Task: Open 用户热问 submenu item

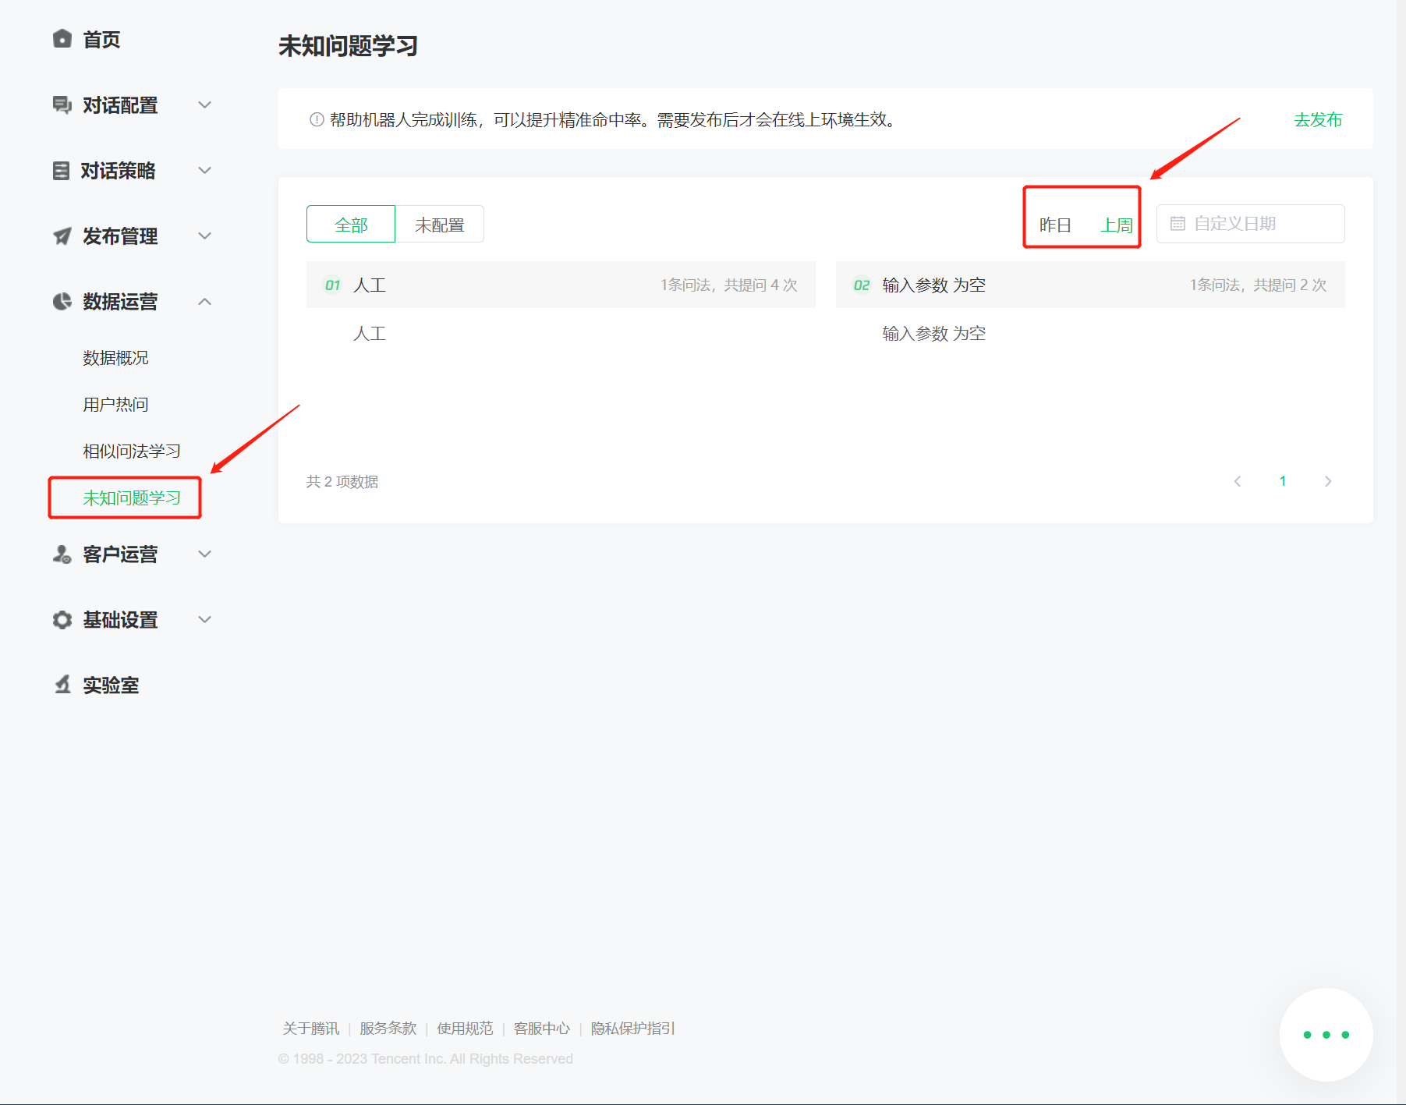Action: [115, 405]
